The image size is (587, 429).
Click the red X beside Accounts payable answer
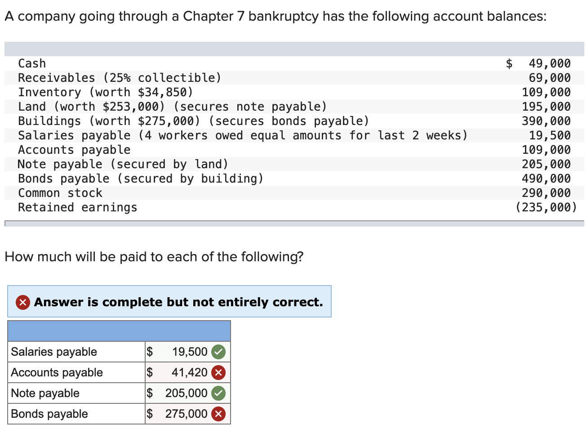click(218, 372)
